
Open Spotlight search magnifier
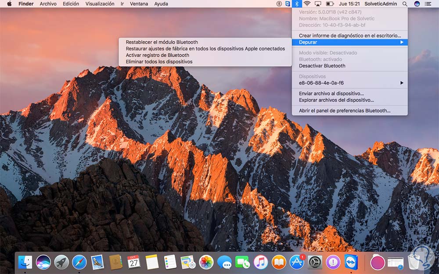(x=405, y=4)
